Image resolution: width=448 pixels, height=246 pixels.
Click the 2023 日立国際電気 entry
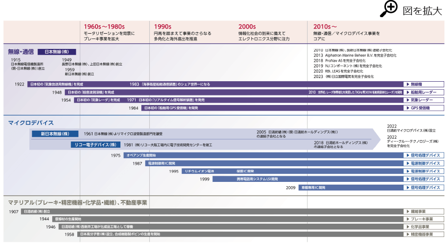pos(344,76)
